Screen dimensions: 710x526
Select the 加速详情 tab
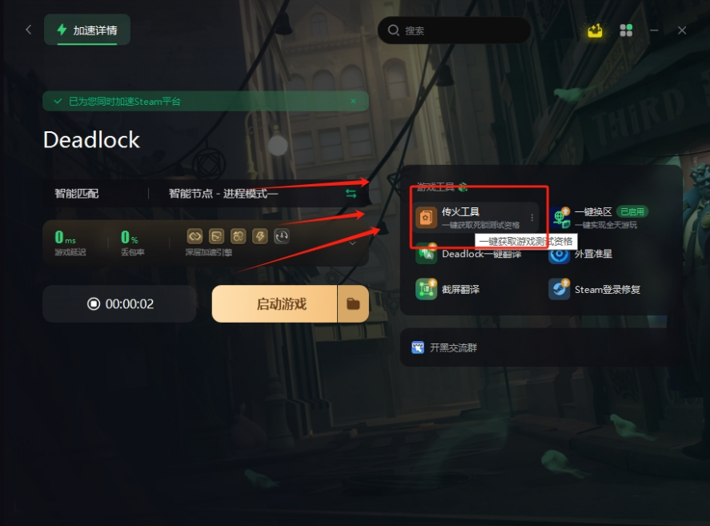pyautogui.click(x=87, y=30)
